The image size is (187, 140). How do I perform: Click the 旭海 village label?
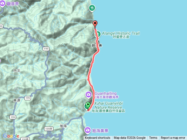63,126
